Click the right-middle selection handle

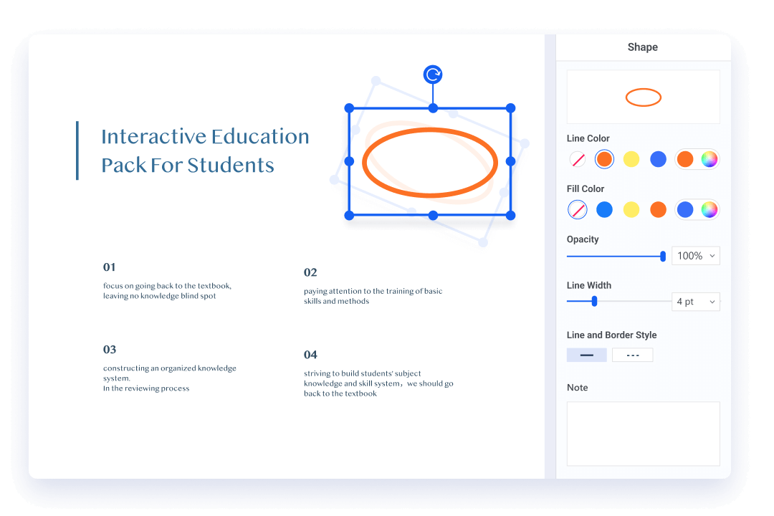click(511, 161)
